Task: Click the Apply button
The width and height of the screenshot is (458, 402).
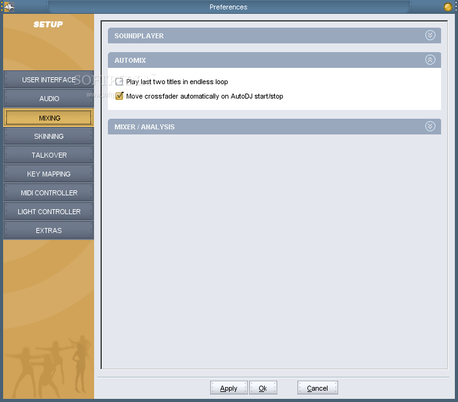Action: 229,388
